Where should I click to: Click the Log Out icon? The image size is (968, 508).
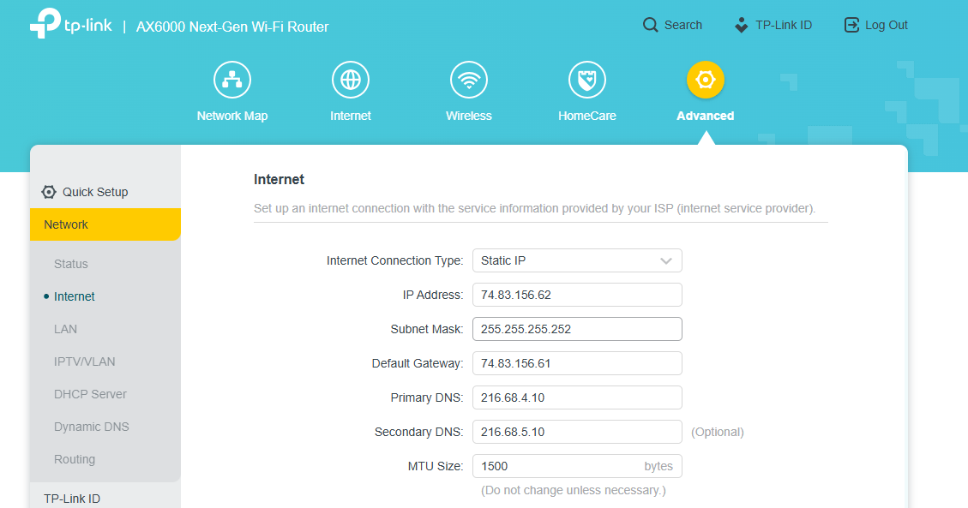click(852, 26)
